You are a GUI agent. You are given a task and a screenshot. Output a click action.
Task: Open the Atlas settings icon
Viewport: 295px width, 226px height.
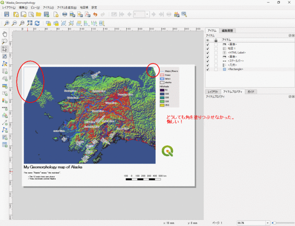point(184,14)
